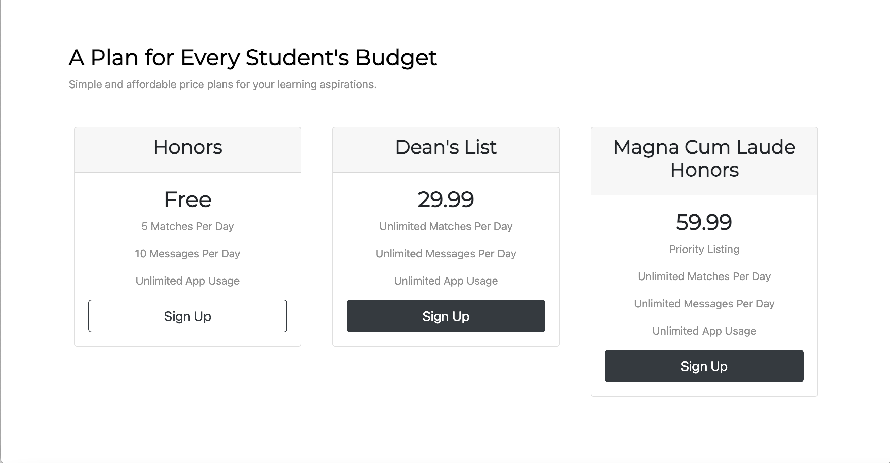
Task: Click the subtitle about simple affordable price plans
Action: pyautogui.click(x=222, y=84)
